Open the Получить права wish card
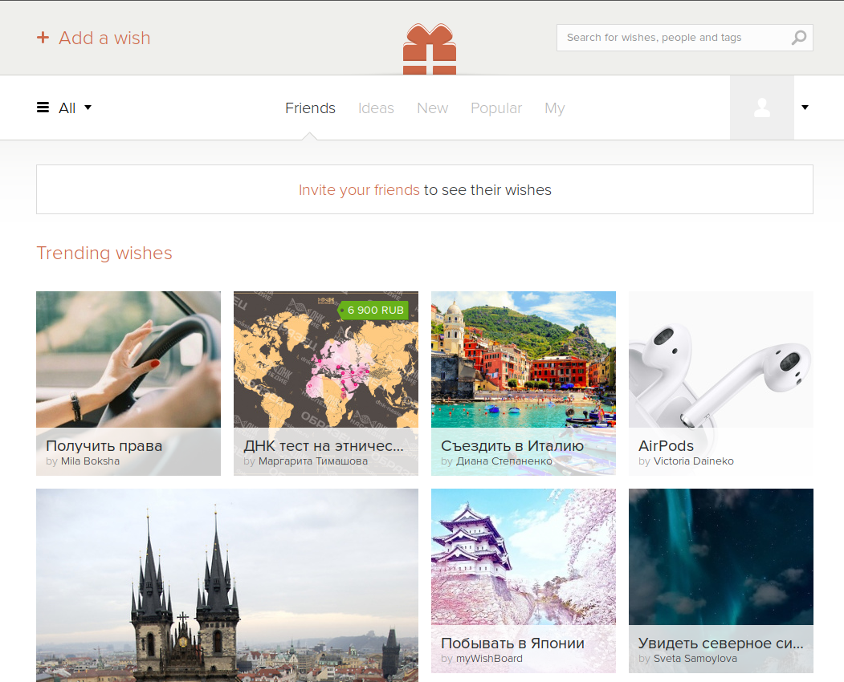This screenshot has height=682, width=844. pos(128,361)
